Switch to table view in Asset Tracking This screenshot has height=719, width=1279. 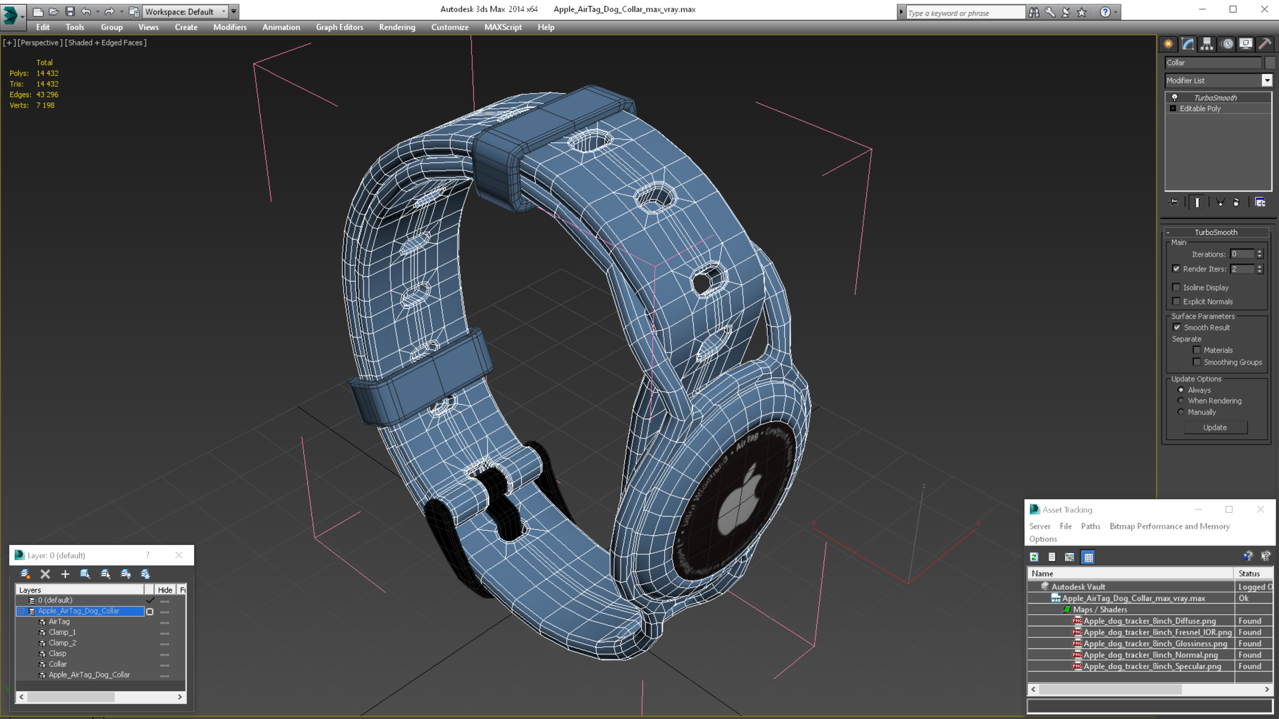(x=1088, y=557)
